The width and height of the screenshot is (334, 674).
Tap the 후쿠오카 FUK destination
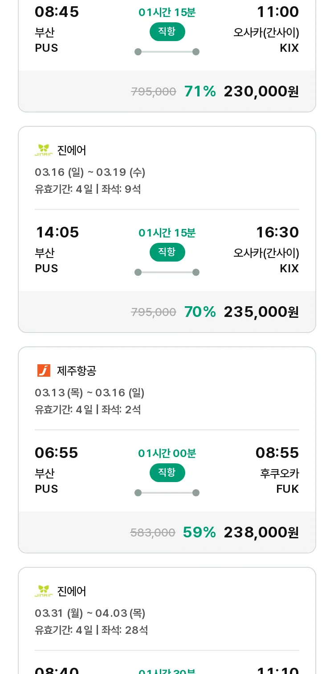coord(279,481)
